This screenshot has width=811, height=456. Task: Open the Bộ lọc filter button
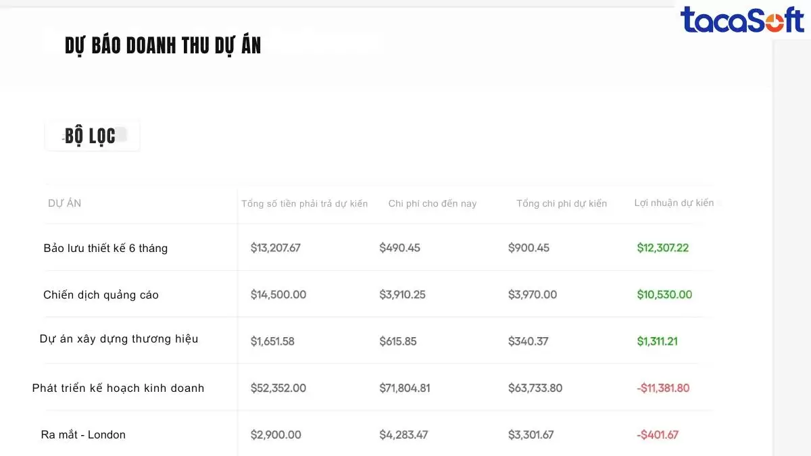(92, 136)
